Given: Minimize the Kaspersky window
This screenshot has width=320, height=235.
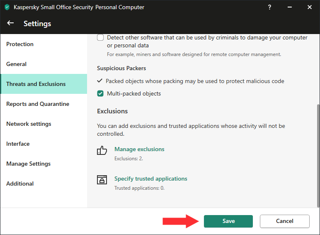Looking at the screenshot, I should point(290,7).
